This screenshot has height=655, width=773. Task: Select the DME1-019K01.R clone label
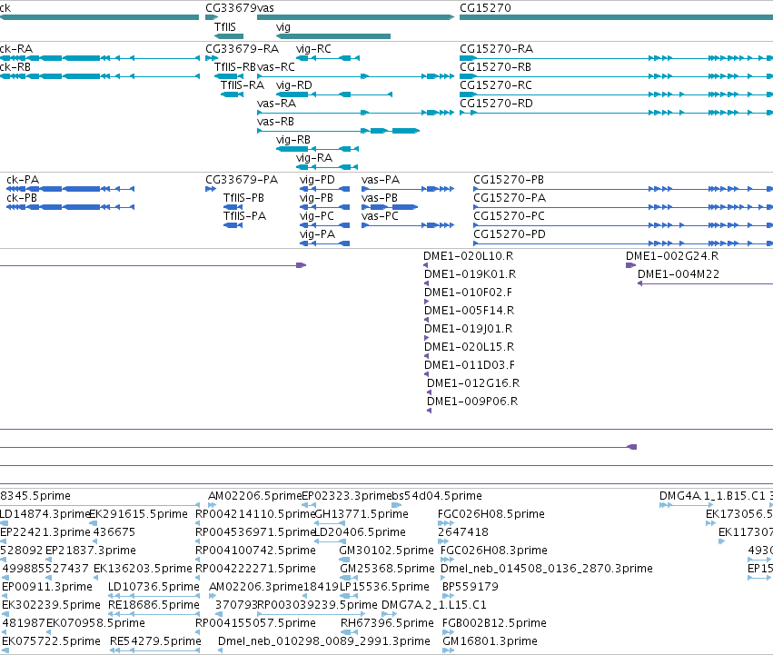click(x=470, y=274)
